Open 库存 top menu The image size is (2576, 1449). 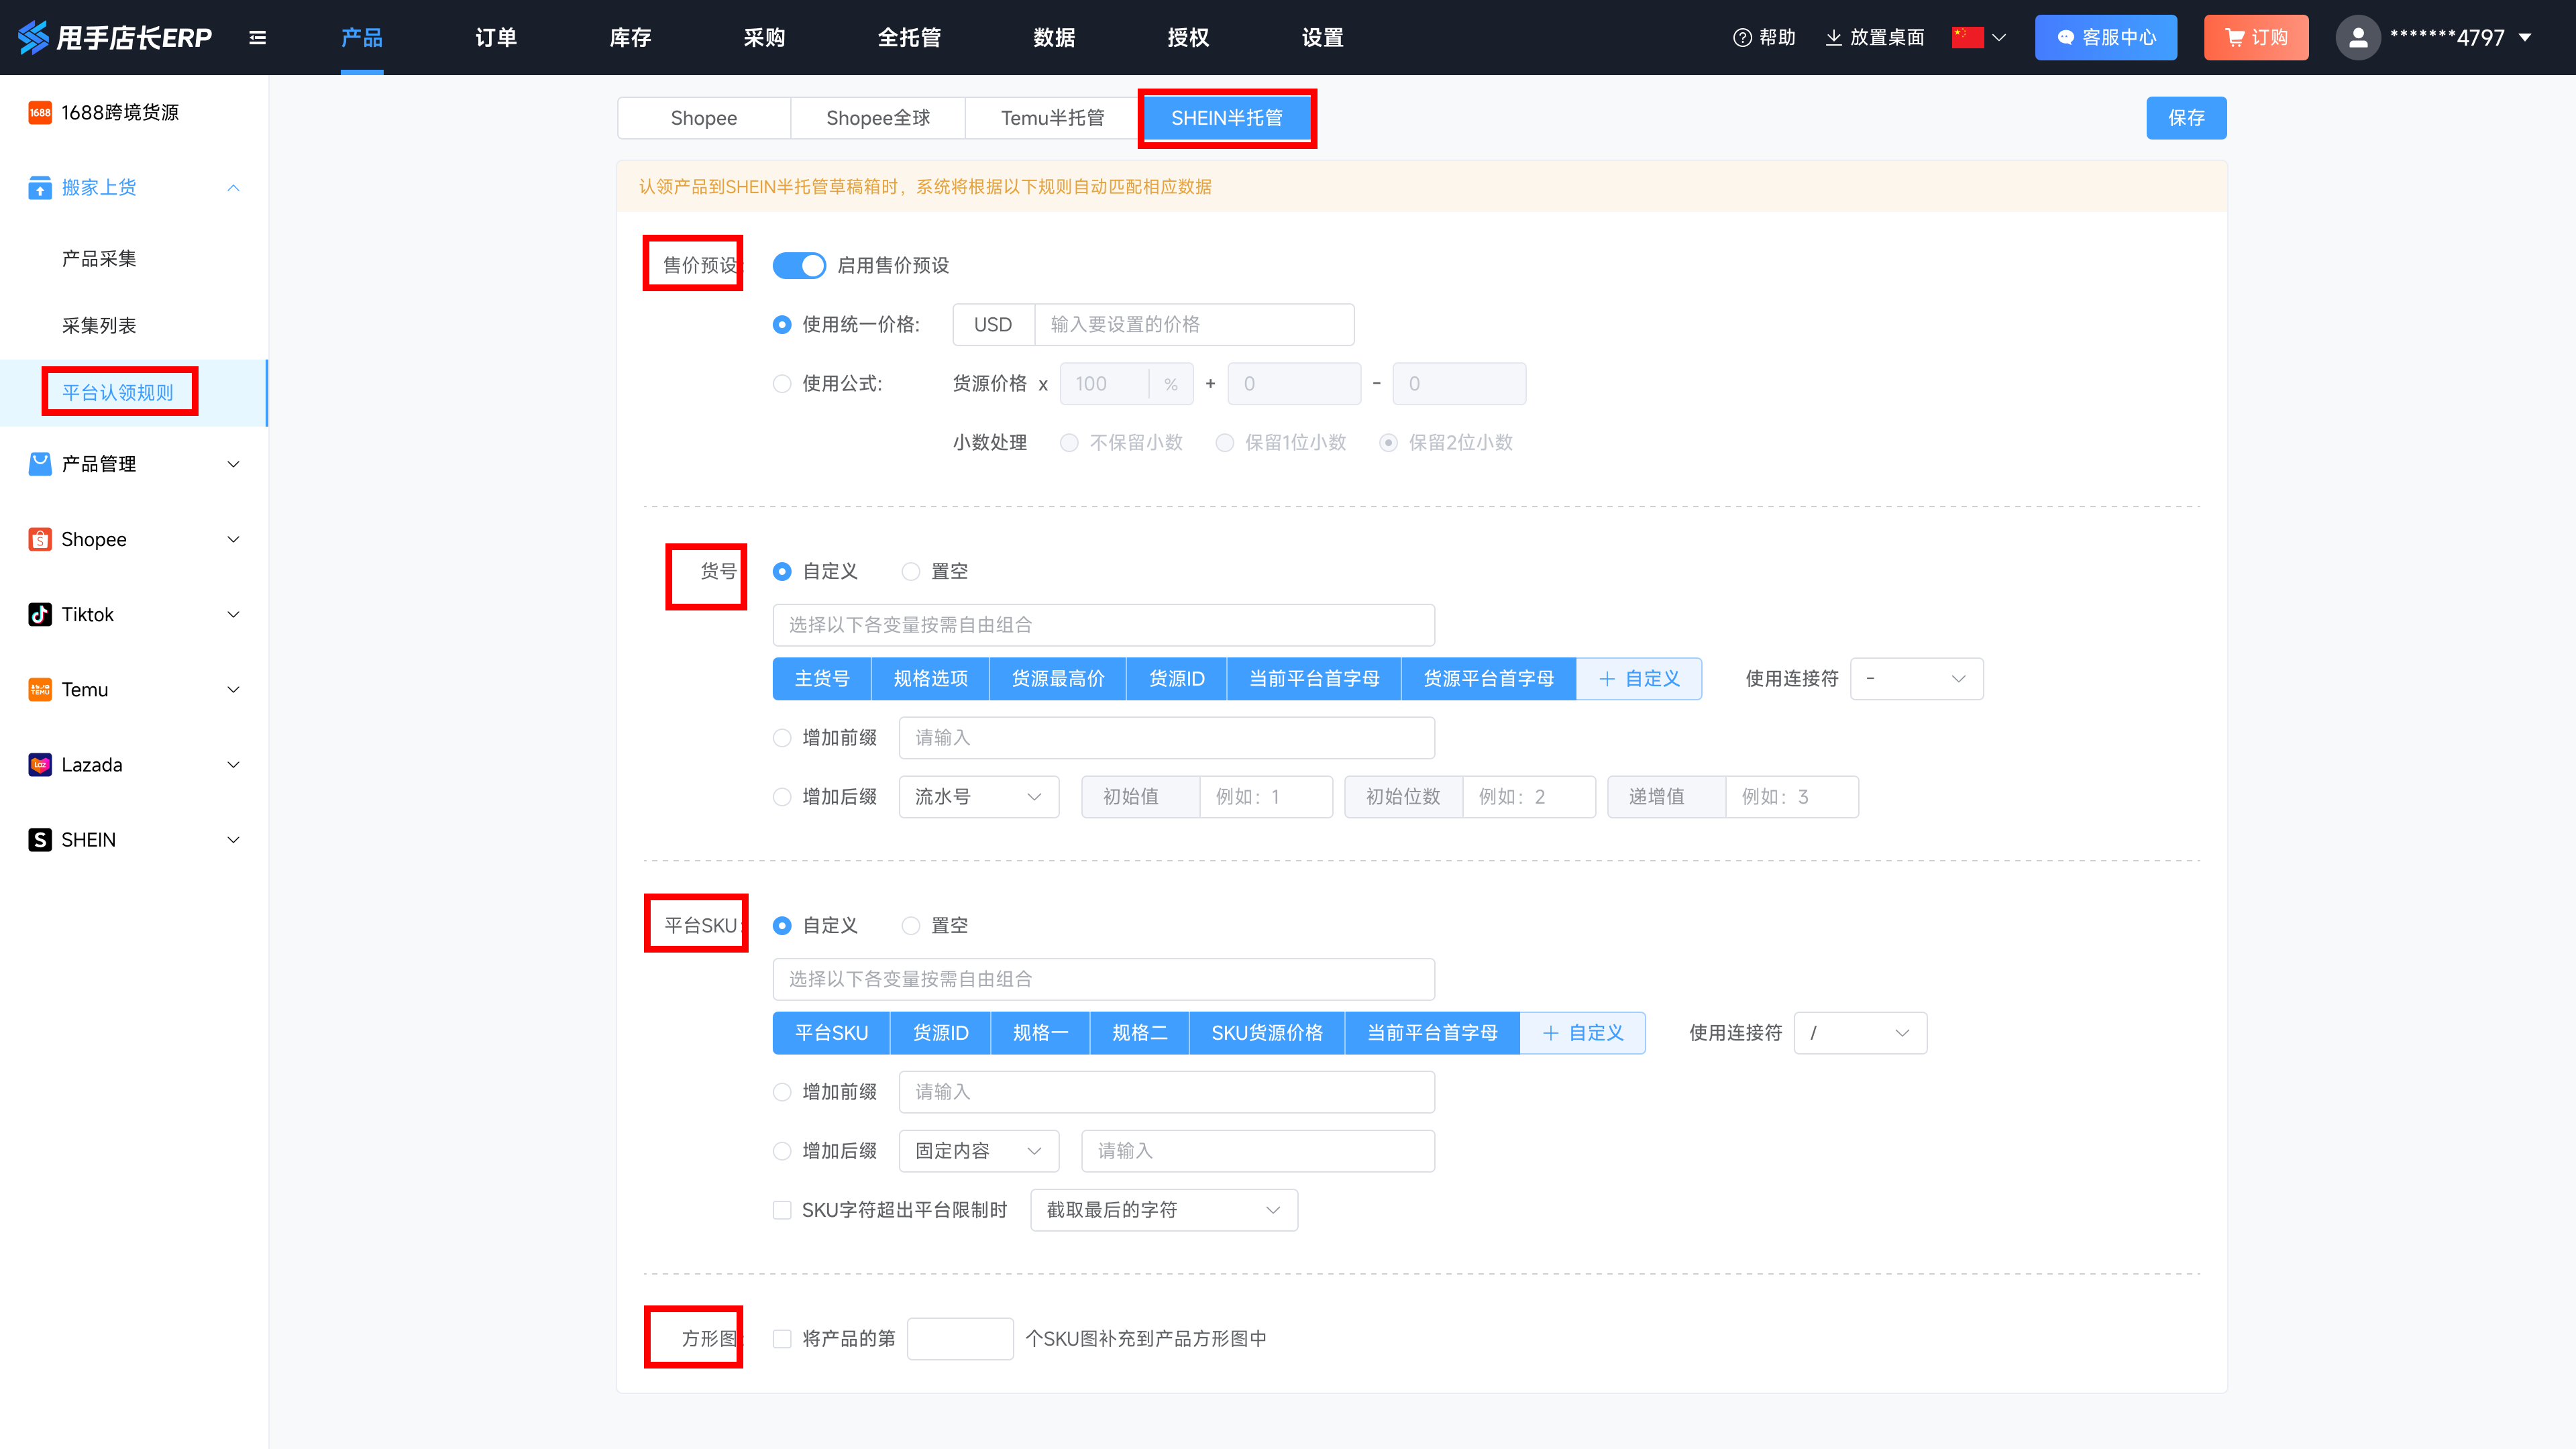point(630,38)
